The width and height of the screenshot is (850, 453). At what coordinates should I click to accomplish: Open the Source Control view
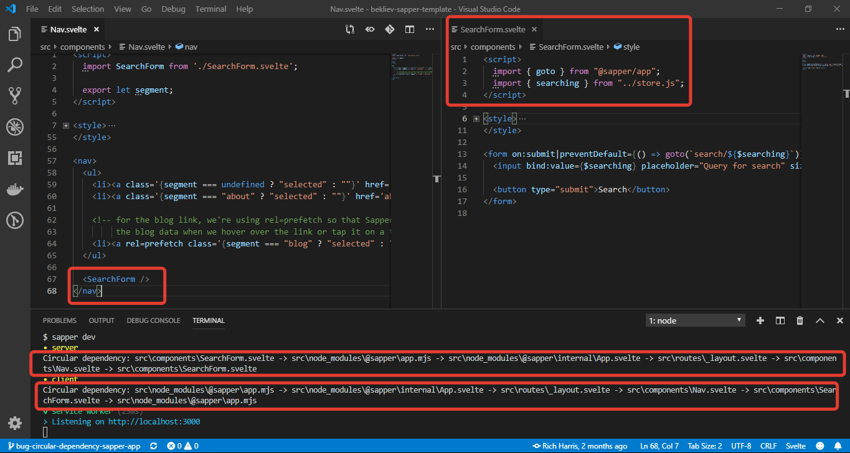tap(15, 95)
